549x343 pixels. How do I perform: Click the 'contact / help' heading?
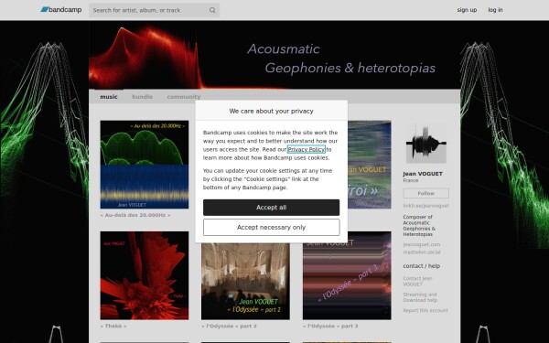[x=422, y=266]
